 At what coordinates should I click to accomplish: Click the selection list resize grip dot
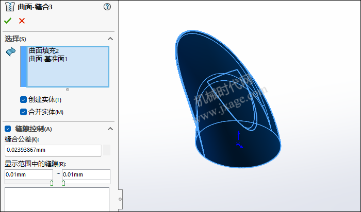coord(68,90)
